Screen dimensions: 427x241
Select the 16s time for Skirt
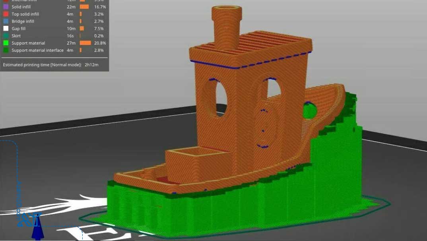point(70,36)
